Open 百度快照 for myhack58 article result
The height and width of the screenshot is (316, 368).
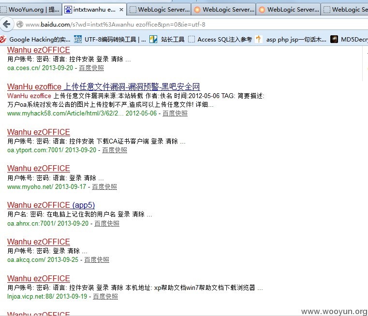click(175, 114)
